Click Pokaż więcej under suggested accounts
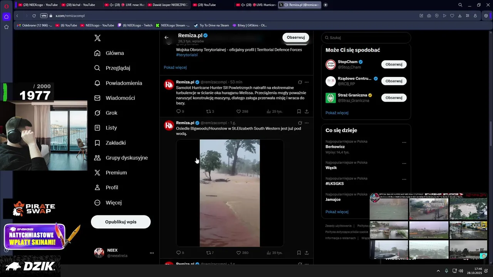The width and height of the screenshot is (493, 277). (x=337, y=113)
